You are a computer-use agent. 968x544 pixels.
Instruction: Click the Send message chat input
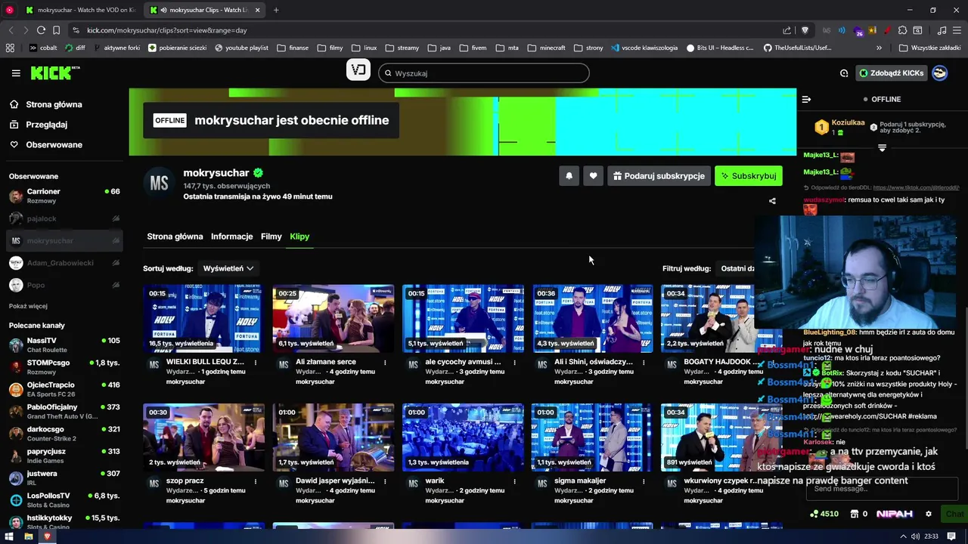click(x=882, y=489)
